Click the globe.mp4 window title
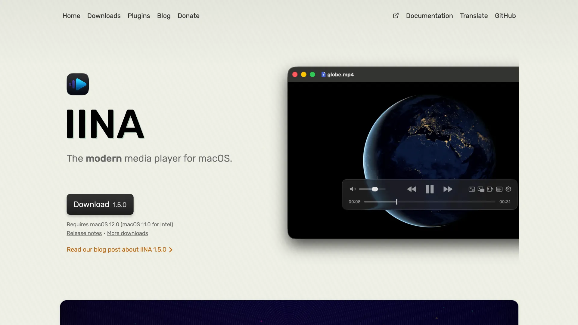This screenshot has width=578, height=325. tap(340, 74)
